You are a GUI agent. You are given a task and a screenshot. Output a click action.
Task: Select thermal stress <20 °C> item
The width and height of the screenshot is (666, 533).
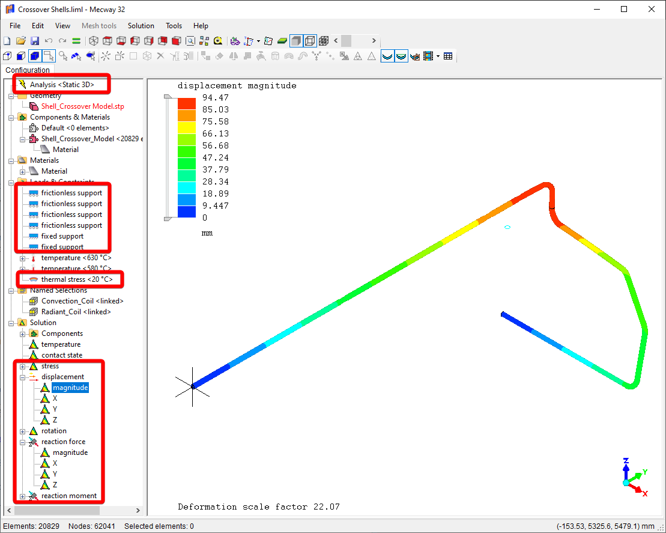click(x=76, y=279)
